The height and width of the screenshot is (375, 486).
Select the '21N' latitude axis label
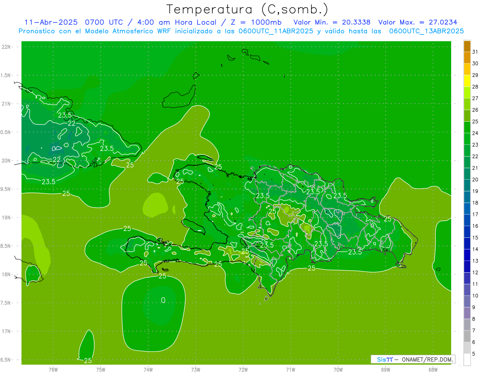click(7, 104)
